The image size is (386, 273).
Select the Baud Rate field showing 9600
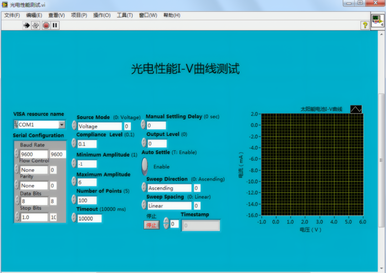[34, 154]
